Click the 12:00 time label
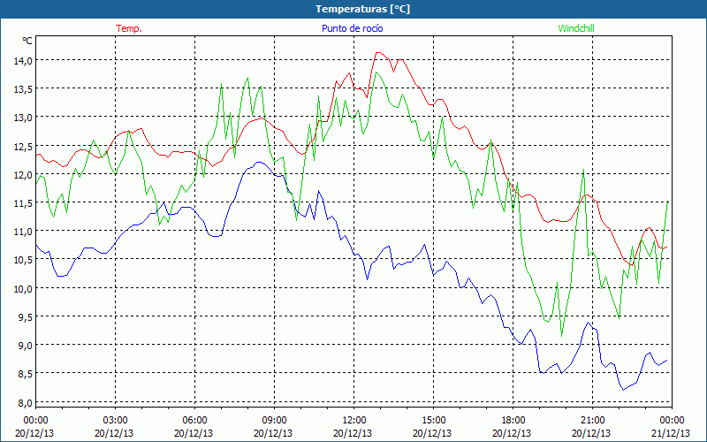 coord(354,421)
